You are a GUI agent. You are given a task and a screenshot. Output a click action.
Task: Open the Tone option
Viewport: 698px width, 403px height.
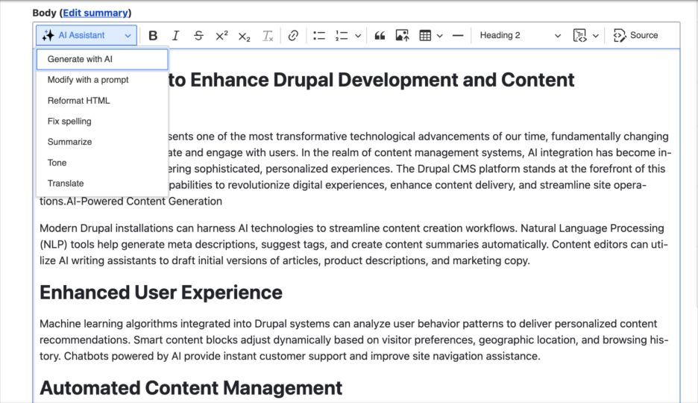click(102, 163)
